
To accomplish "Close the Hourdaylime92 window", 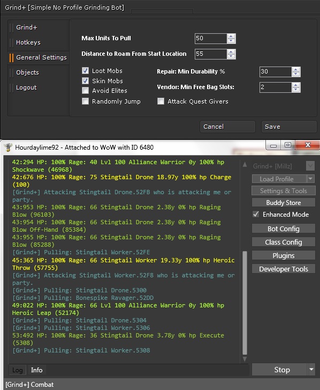I will click(307, 145).
